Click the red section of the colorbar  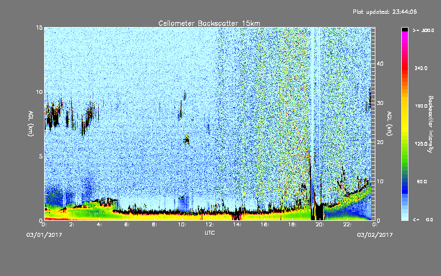(x=405, y=67)
